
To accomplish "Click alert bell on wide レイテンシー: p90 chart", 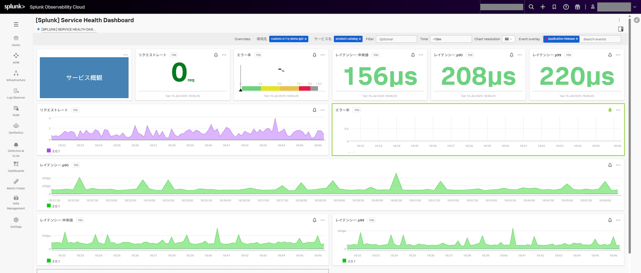I will click(x=610, y=165).
